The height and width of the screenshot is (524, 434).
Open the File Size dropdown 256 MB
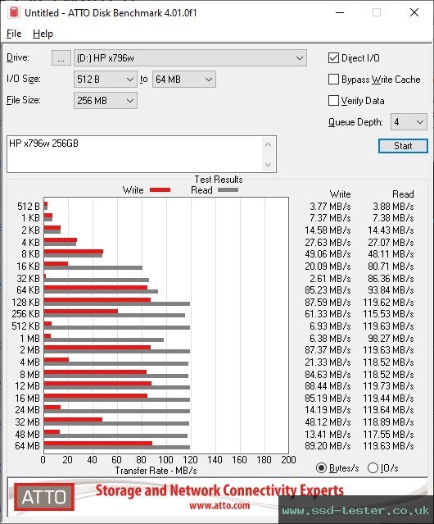tap(106, 101)
